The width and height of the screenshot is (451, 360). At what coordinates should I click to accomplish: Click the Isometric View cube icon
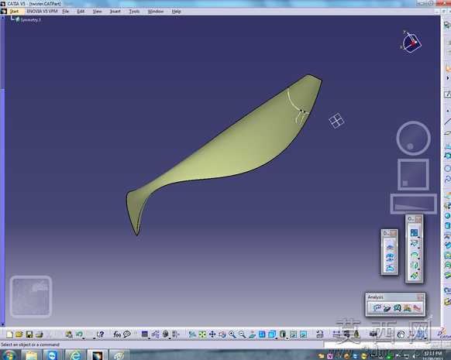(271, 334)
